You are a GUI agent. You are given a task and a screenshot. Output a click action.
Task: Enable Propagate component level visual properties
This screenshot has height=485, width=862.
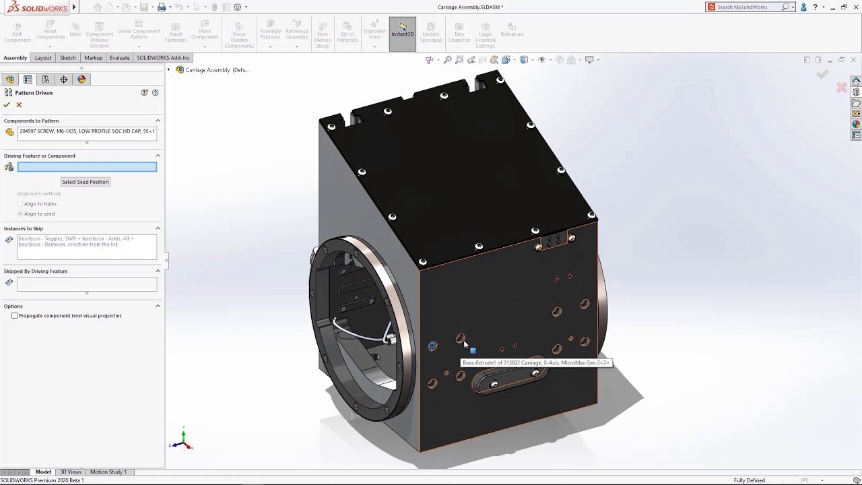(15, 315)
